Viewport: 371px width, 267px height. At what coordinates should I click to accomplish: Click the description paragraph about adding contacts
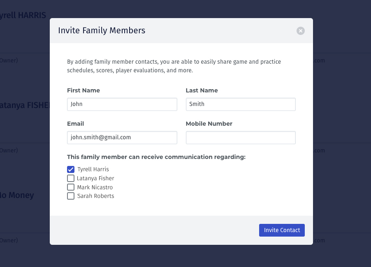tap(174, 66)
